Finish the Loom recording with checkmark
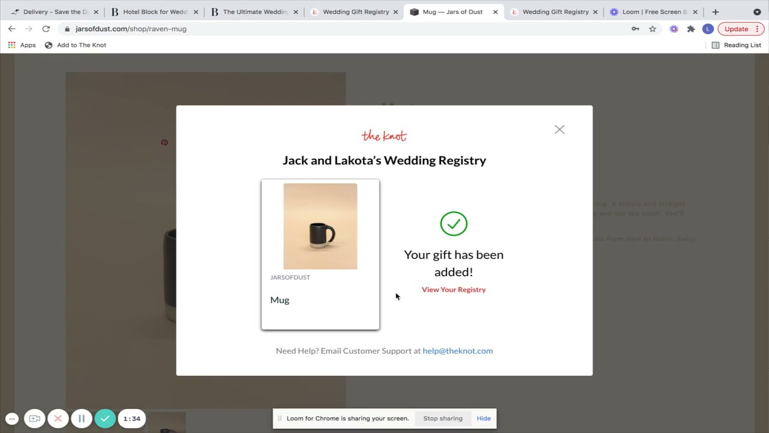Image resolution: width=769 pixels, height=433 pixels. click(105, 419)
